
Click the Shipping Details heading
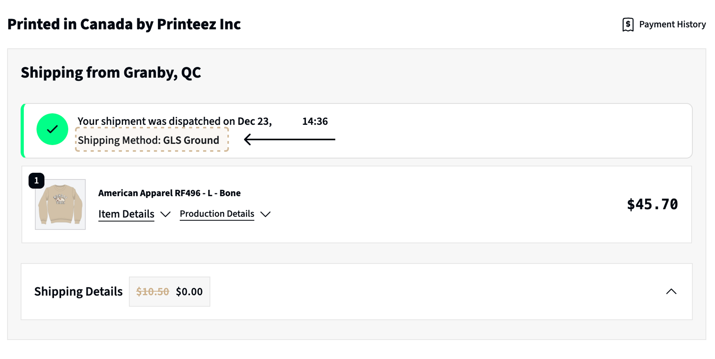pyautogui.click(x=79, y=292)
